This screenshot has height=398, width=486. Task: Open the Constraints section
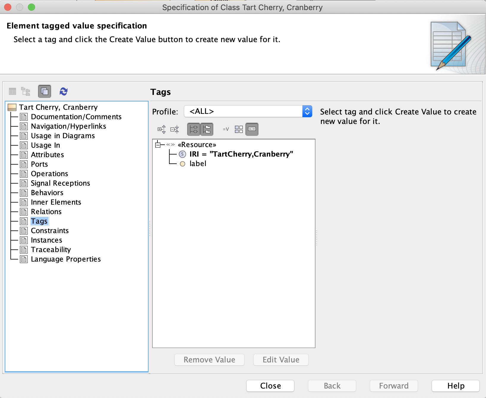pyautogui.click(x=50, y=231)
